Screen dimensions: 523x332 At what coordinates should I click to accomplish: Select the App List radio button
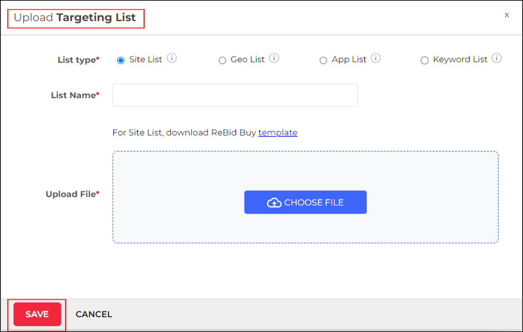[x=323, y=60]
